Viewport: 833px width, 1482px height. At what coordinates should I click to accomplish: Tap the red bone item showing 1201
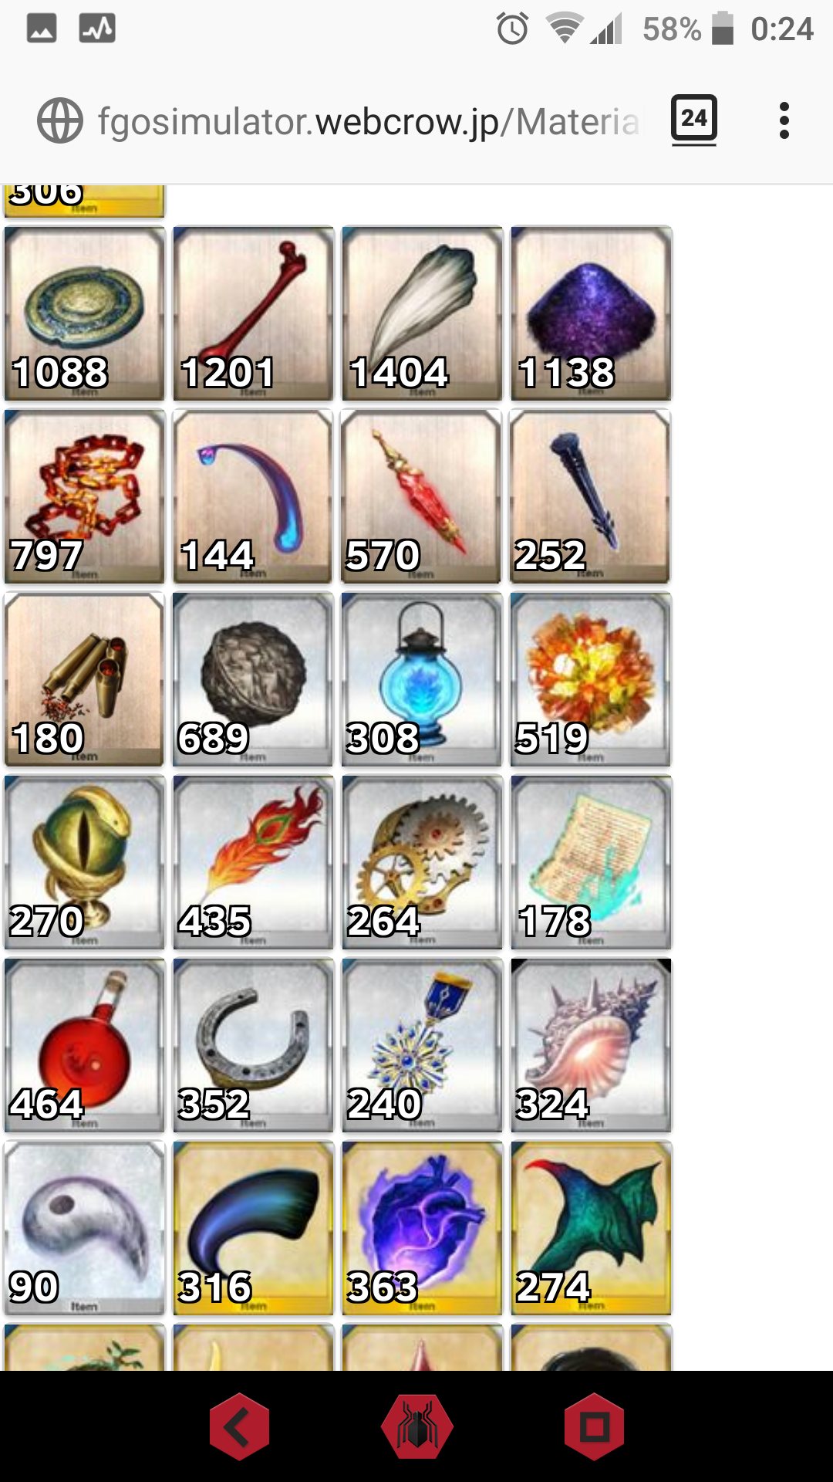point(253,313)
